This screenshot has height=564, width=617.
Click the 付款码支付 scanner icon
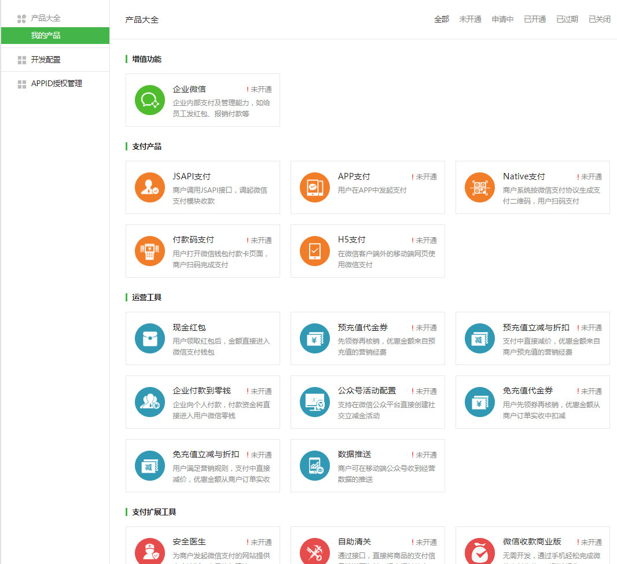point(149,251)
